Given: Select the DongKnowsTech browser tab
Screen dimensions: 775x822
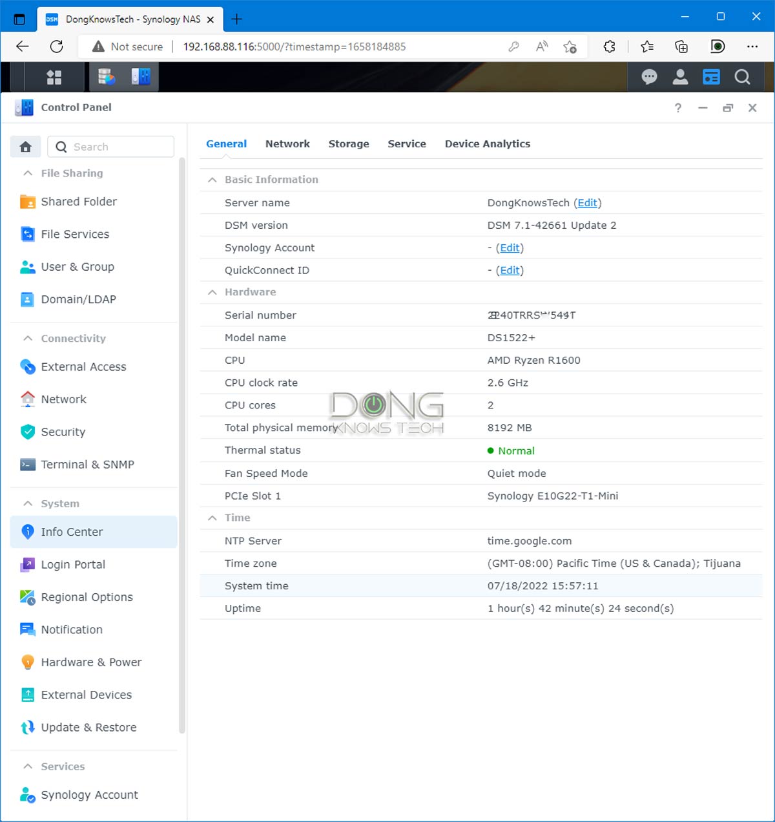Looking at the screenshot, I should point(129,19).
